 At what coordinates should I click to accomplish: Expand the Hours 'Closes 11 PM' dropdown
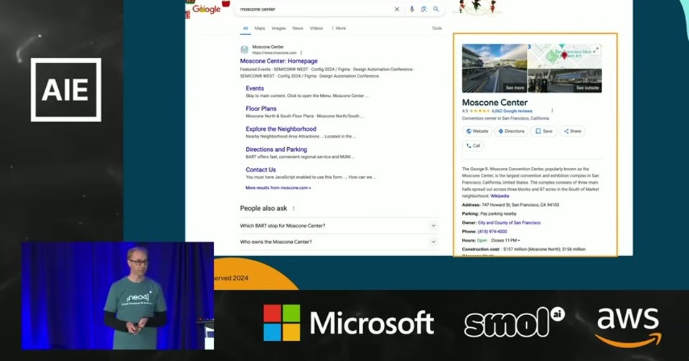pyautogui.click(x=506, y=240)
